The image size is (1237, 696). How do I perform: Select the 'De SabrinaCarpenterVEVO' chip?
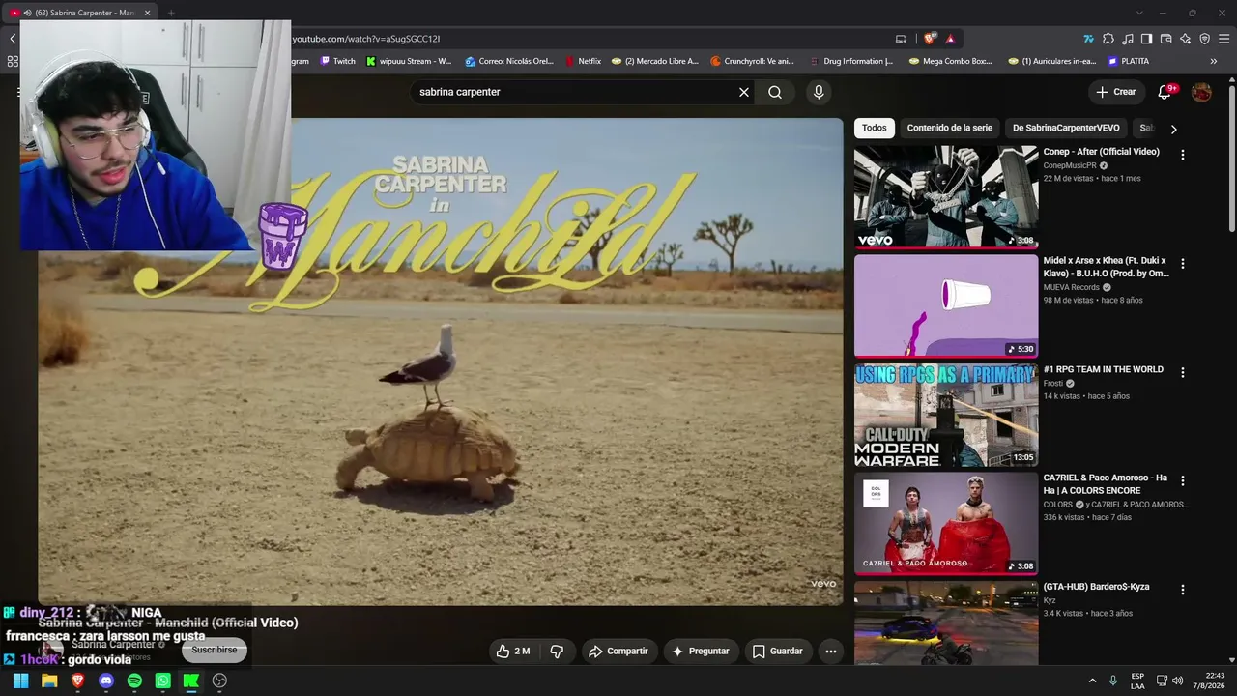coord(1066,128)
